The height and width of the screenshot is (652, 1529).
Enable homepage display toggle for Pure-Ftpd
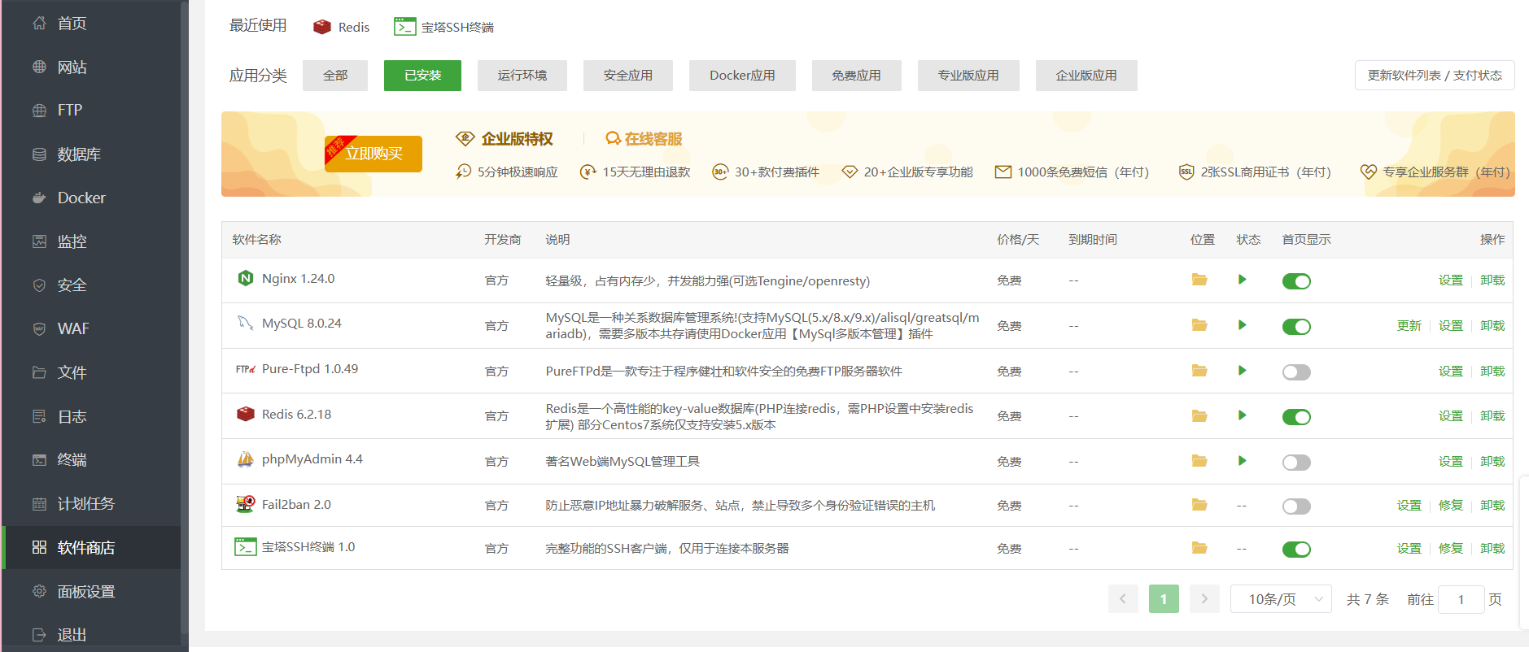coord(1296,372)
